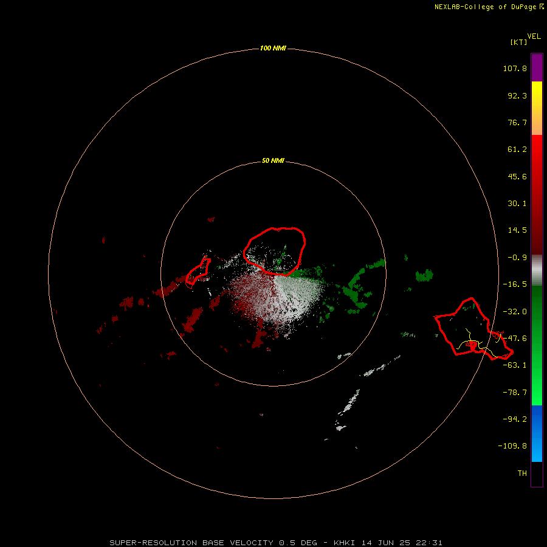Screen dimensions: 547x547
Task: Click the -63.1 value on the velocity scale
Action: click(515, 365)
